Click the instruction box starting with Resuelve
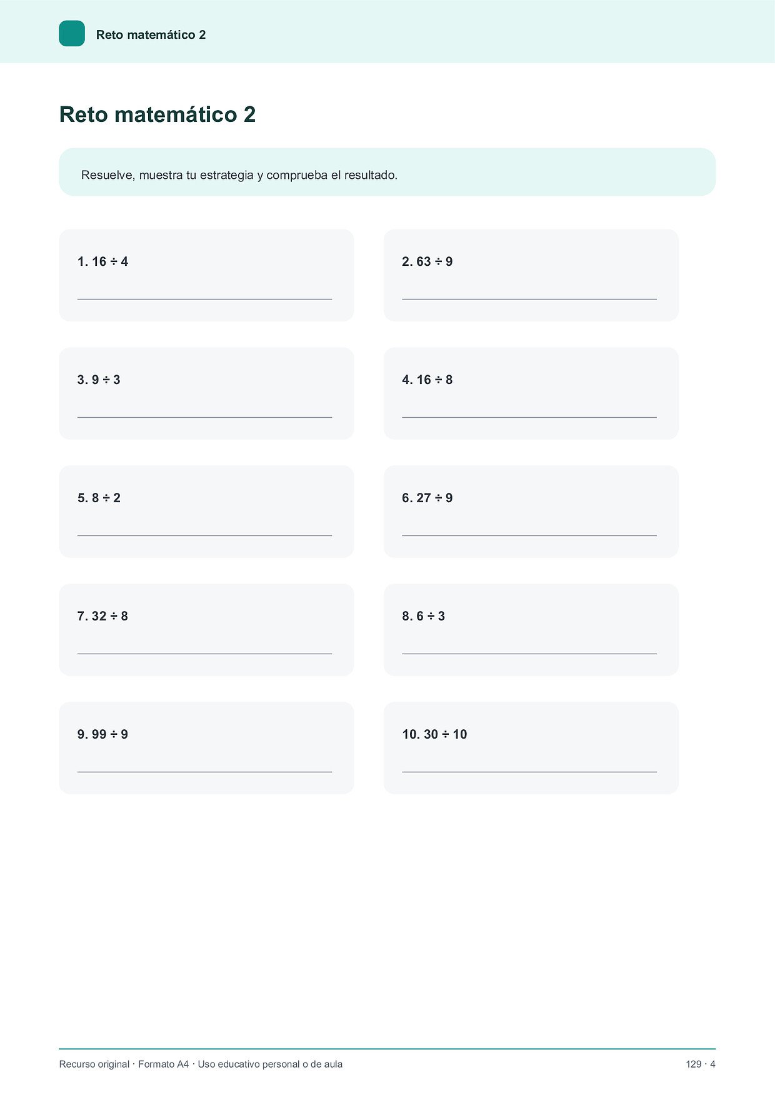Viewport: 775px width, 1097px height. [387, 172]
